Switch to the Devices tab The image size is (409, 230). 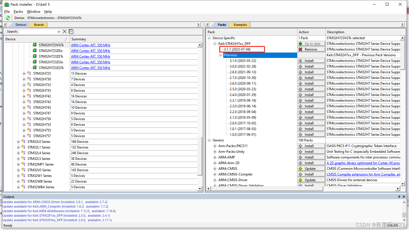pyautogui.click(x=20, y=25)
